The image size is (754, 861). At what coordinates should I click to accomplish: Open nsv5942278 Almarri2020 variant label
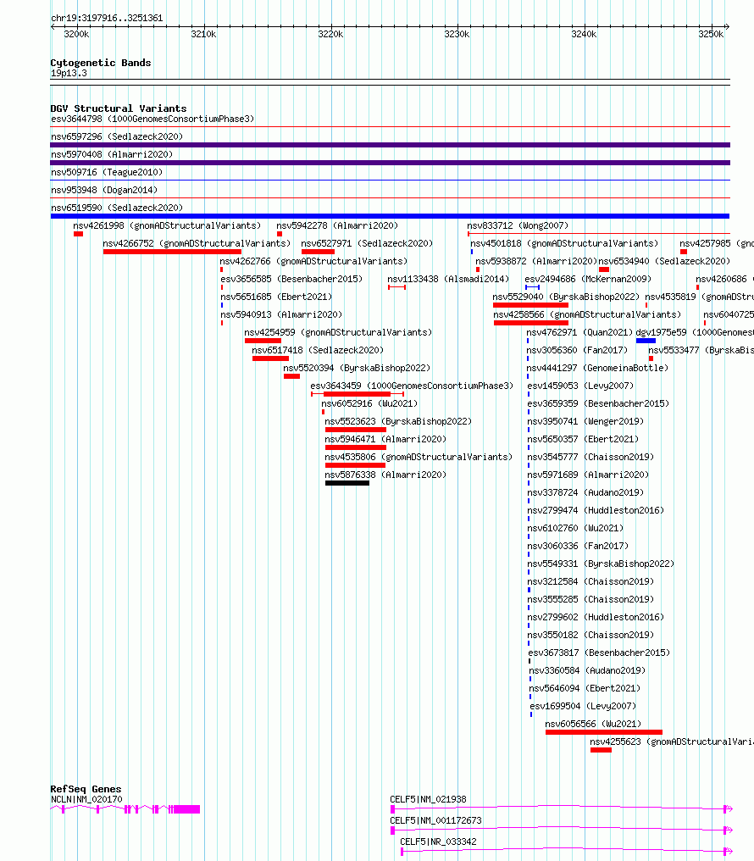337,225
